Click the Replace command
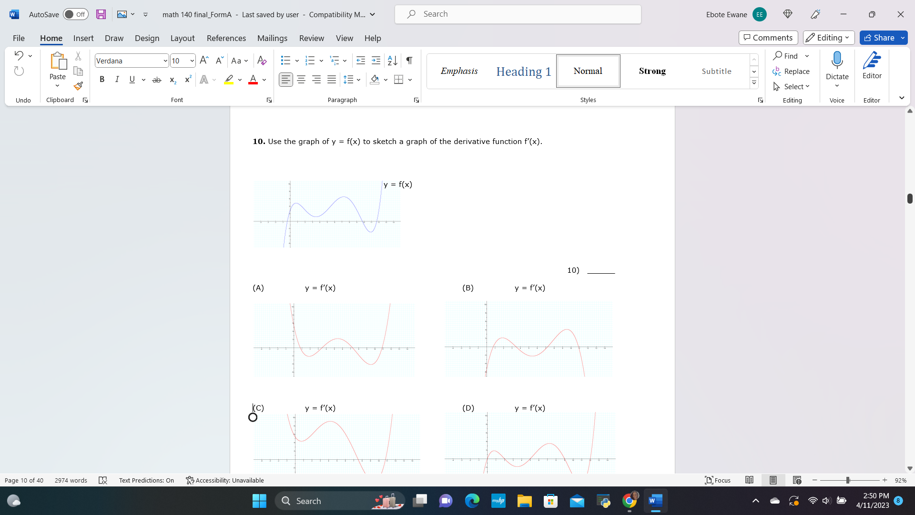The height and width of the screenshot is (515, 915). [792, 71]
